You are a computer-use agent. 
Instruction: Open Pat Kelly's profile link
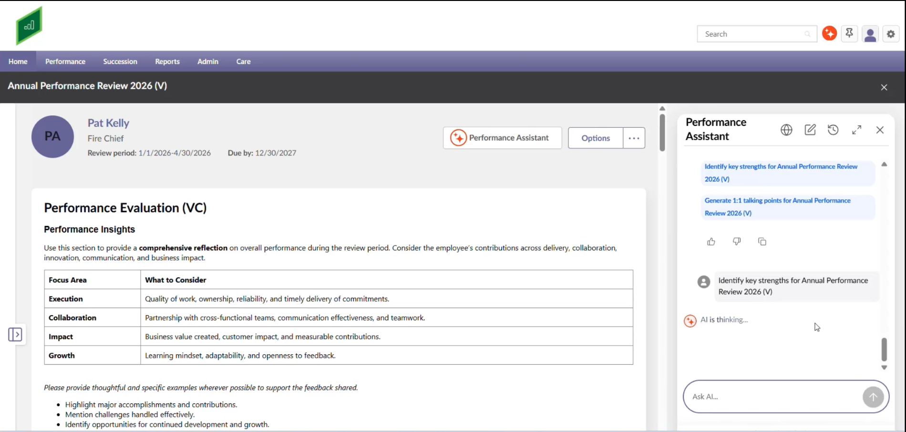[x=108, y=123]
